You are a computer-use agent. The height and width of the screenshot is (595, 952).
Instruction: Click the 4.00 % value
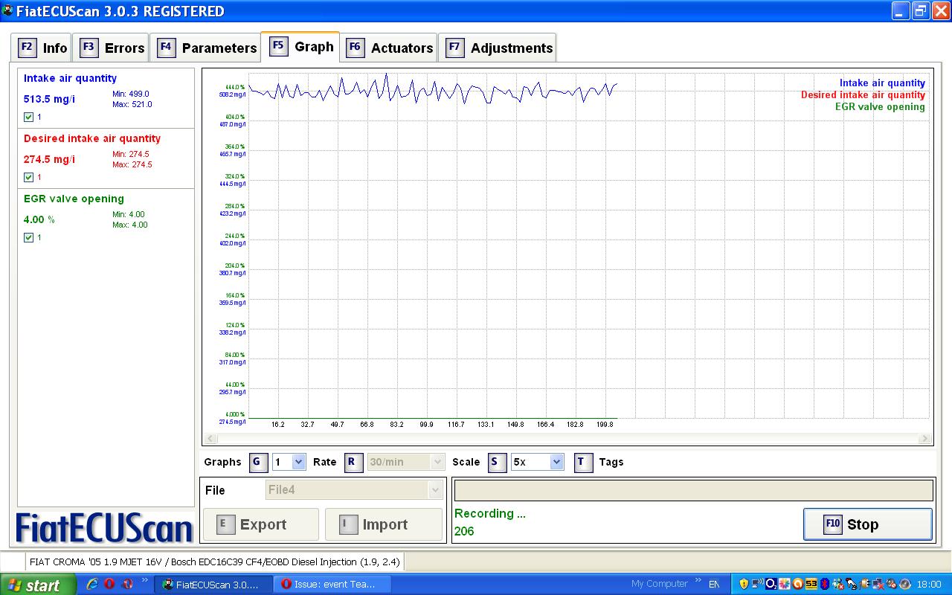click(39, 219)
